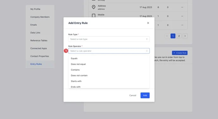The width and height of the screenshot is (218, 119).
Task: Click the Address location pin icon
Action: (x=93, y=7)
